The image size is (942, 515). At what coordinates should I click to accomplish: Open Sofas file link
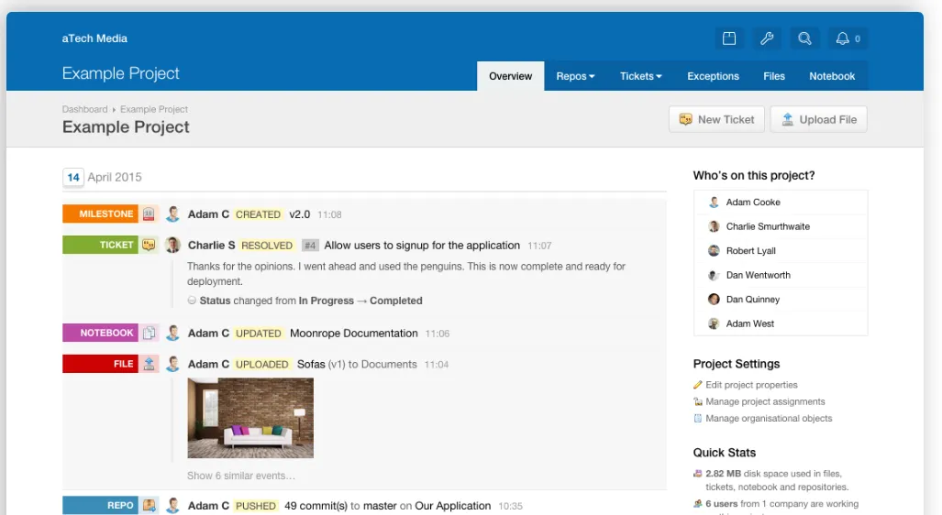(311, 365)
